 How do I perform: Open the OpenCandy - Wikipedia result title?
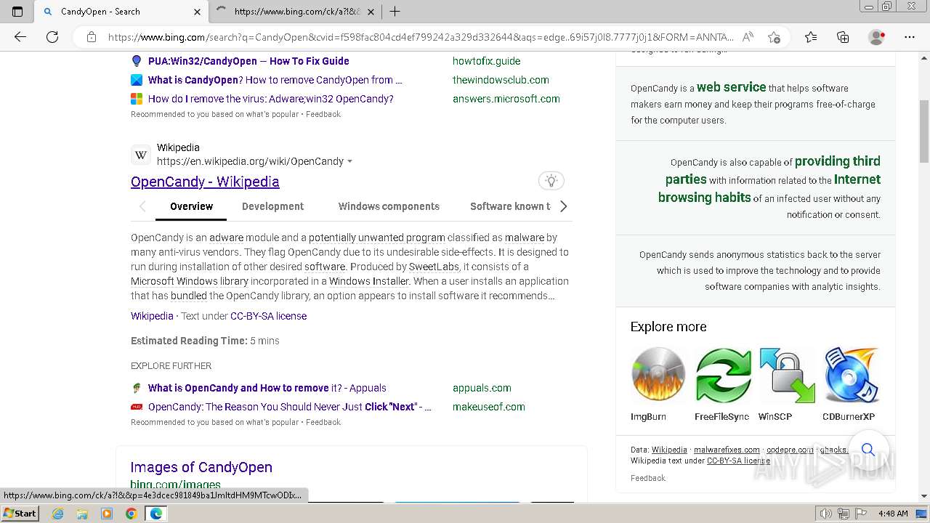coord(205,182)
